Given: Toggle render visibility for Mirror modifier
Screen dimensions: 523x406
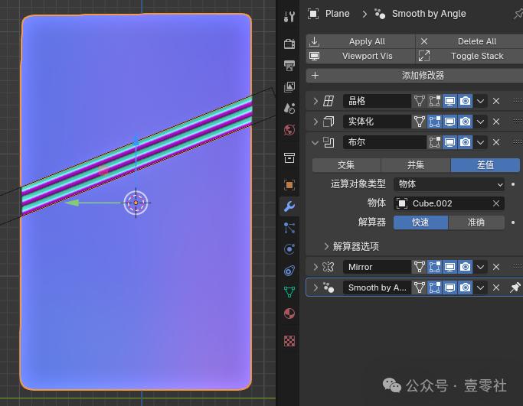Looking at the screenshot, I should (465, 267).
